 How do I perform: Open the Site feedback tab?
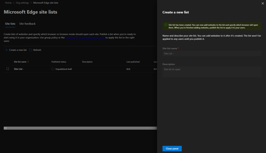click(x=27, y=24)
